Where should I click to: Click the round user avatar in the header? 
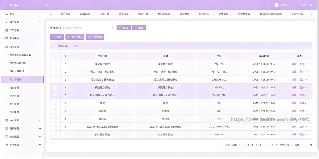pos(276,5)
